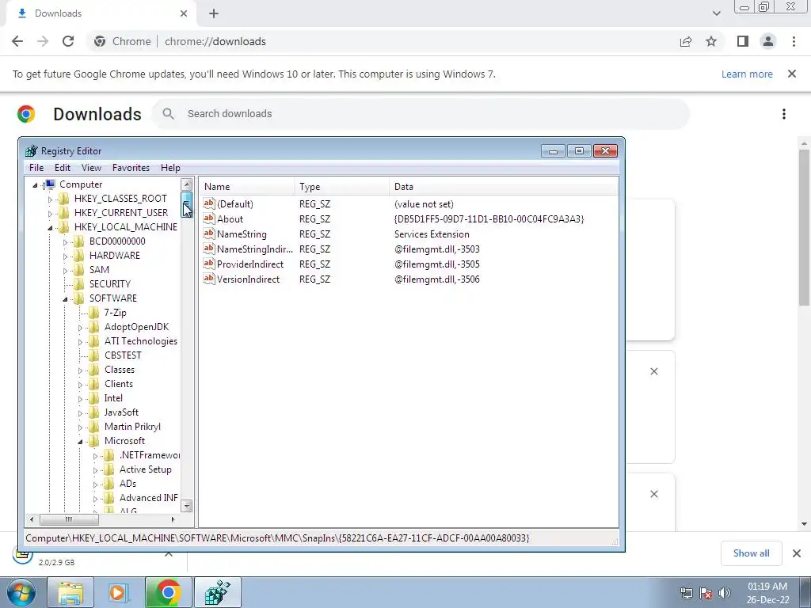The image size is (811, 608).
Task: Open the View menu in Registry Editor
Action: tap(91, 168)
